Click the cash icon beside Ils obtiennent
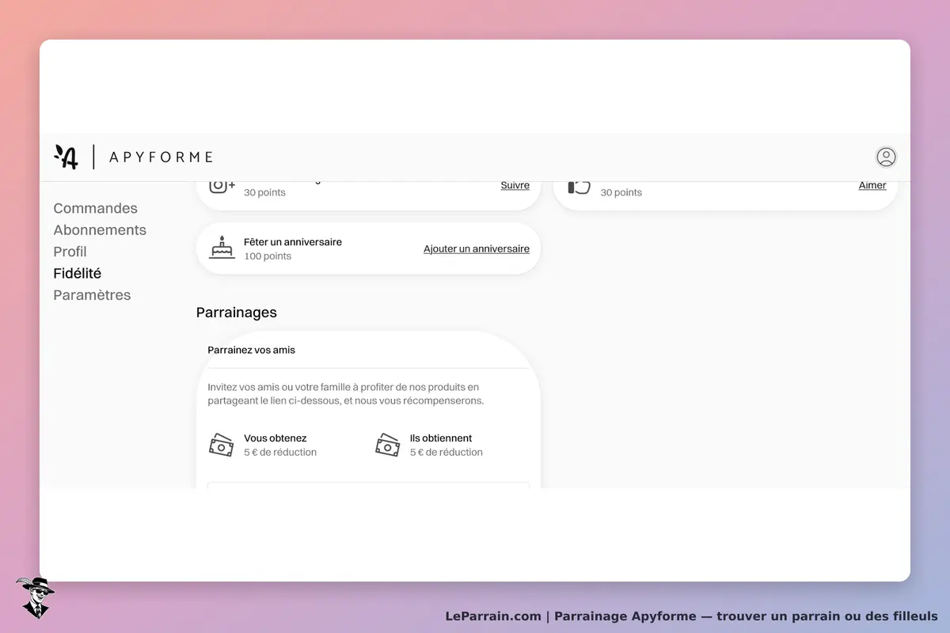950x633 pixels. click(x=388, y=445)
